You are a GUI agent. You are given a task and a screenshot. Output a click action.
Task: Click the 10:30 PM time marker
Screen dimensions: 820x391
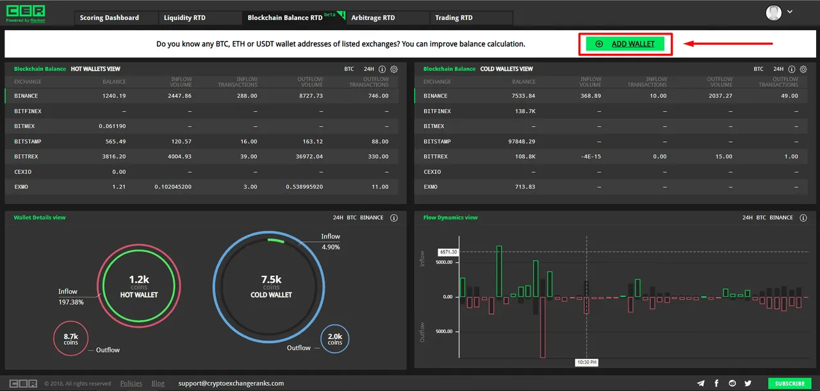(587, 362)
